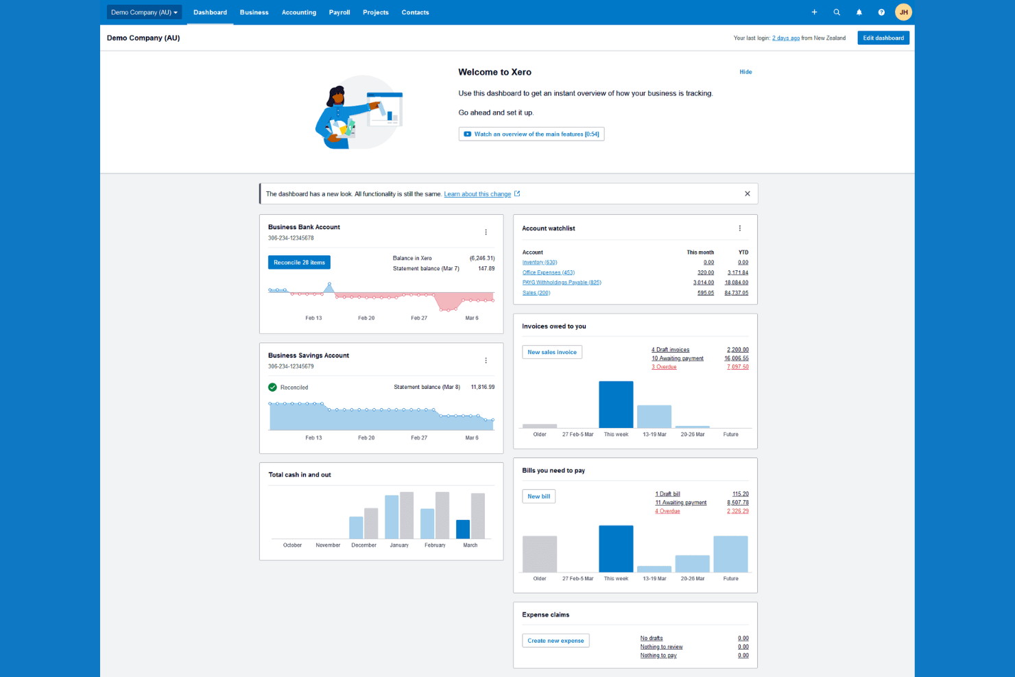This screenshot has width=1015, height=677.
Task: Click the 2,326.29 overdue bills amount
Action: pos(738,511)
